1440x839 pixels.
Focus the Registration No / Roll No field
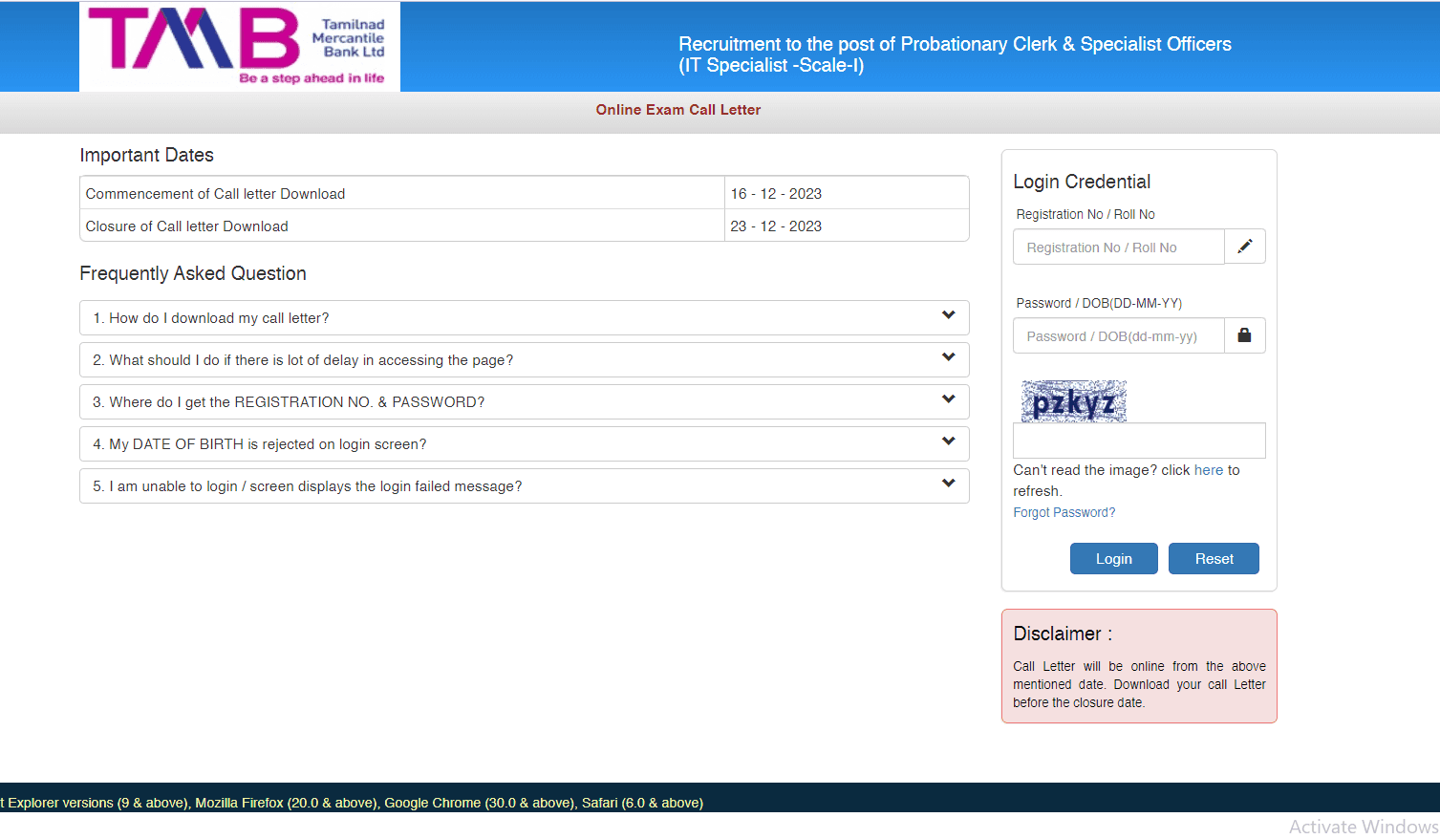click(x=1118, y=247)
